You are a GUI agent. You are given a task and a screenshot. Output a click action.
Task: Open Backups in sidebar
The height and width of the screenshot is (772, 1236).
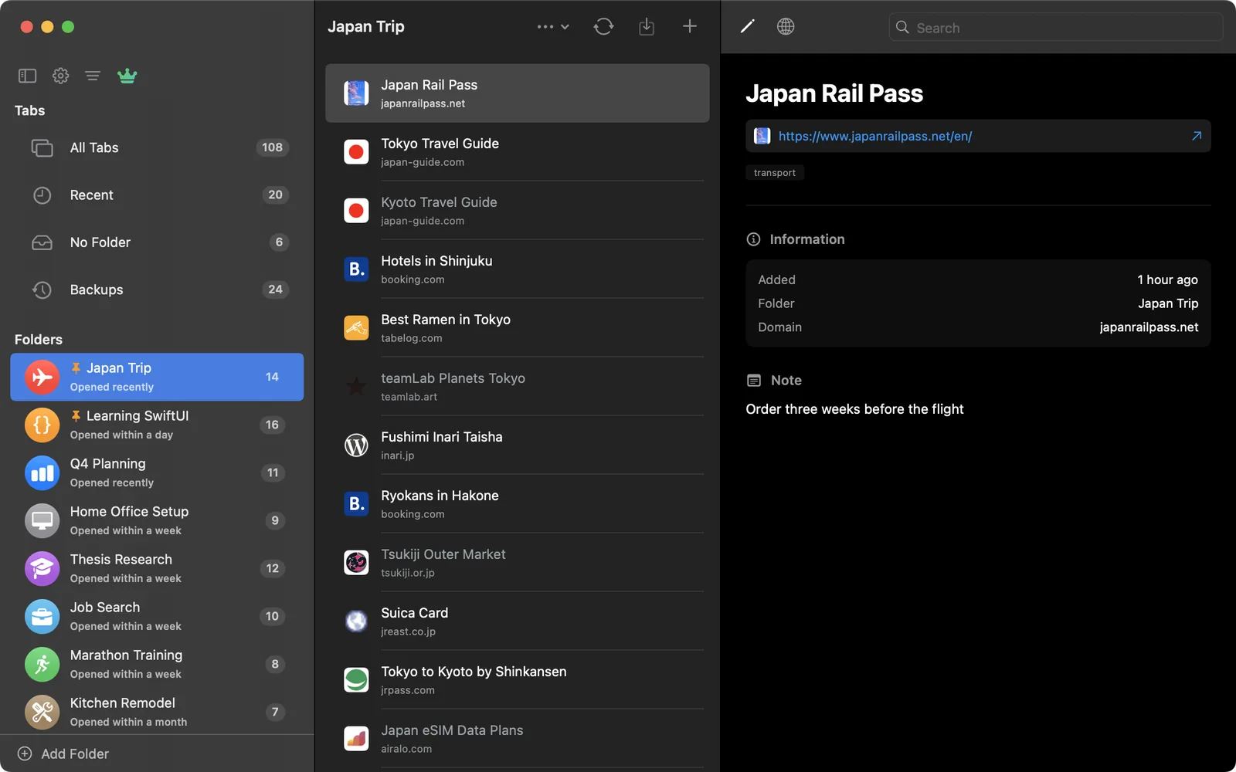click(157, 289)
